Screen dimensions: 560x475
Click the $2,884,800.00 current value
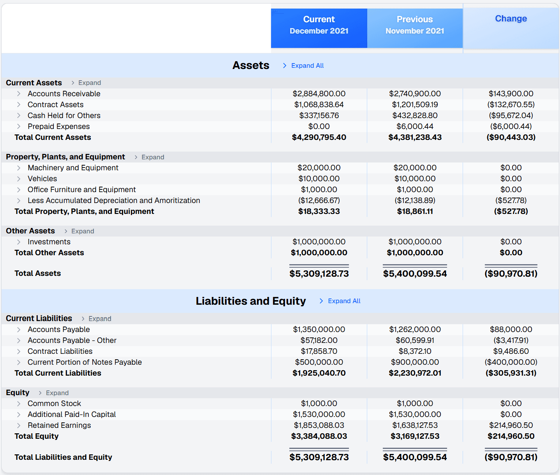[319, 94]
